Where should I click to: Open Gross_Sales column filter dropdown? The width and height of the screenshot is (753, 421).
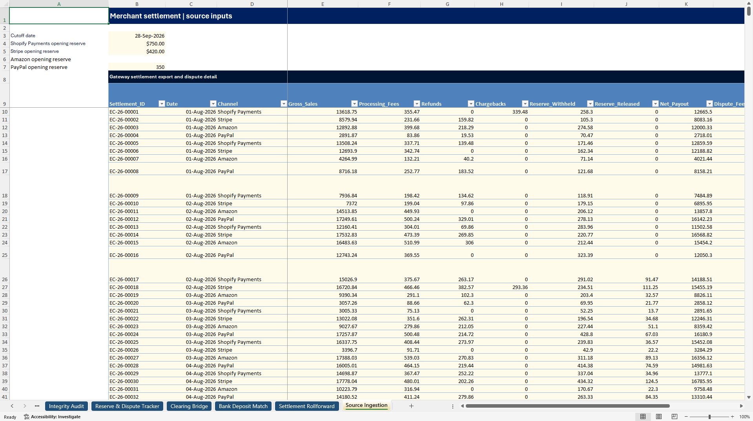pyautogui.click(x=354, y=104)
